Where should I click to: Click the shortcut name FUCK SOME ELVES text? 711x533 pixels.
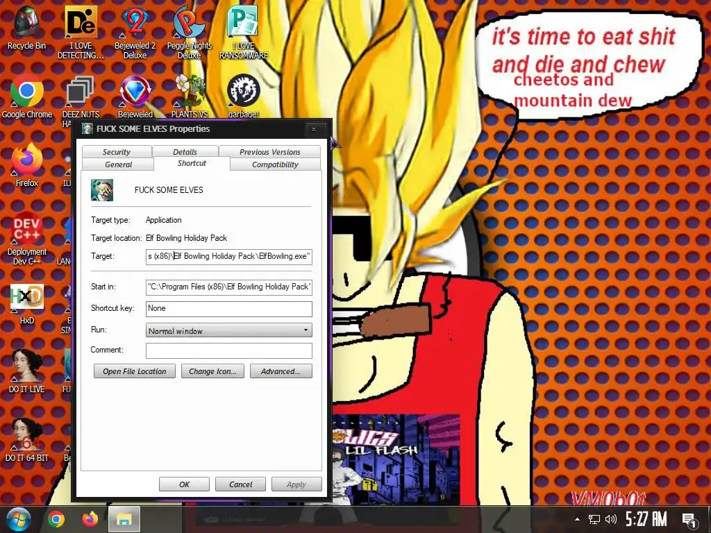169,190
